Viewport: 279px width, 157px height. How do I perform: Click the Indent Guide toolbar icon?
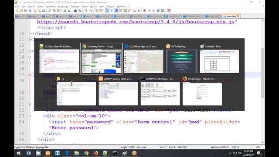pos(116,10)
